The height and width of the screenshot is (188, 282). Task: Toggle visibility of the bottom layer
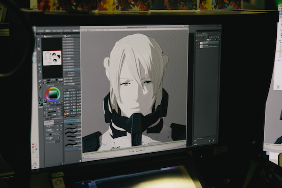pyautogui.click(x=196, y=47)
